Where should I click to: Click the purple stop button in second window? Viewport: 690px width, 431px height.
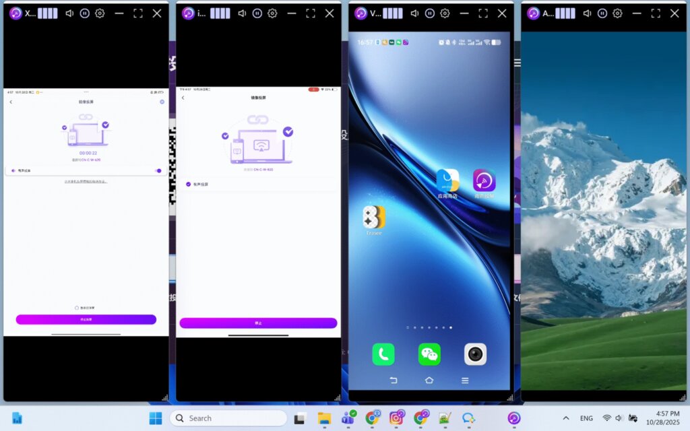coord(258,323)
